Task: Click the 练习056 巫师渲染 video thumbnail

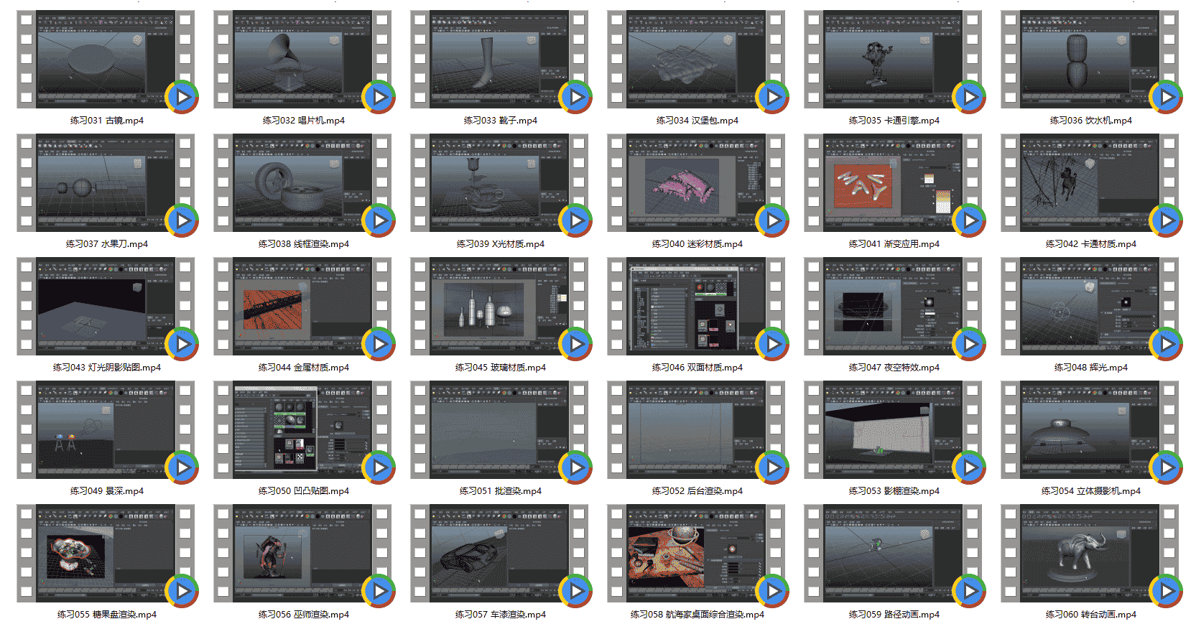Action: (x=302, y=554)
